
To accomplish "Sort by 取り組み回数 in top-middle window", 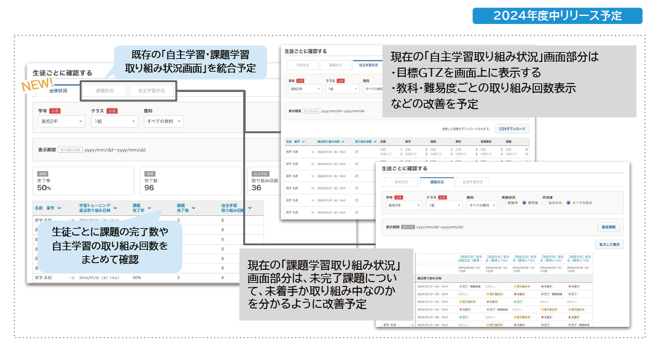I will (365, 142).
